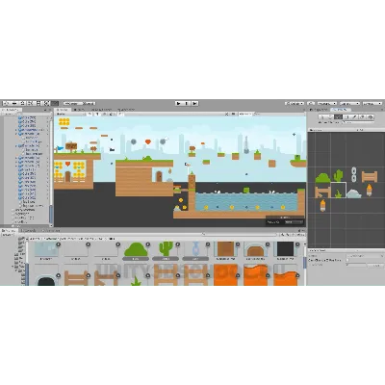Expand the bush sprite asset's sub-assets

[148, 244]
